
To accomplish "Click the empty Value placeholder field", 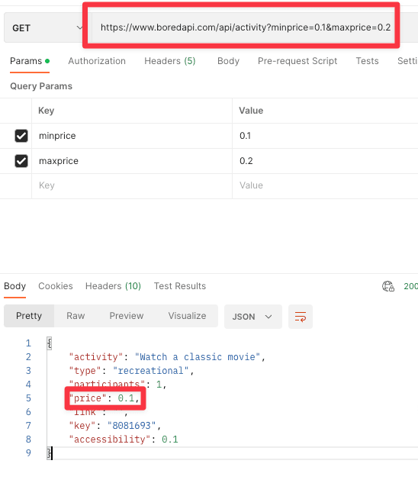I will 325,185.
